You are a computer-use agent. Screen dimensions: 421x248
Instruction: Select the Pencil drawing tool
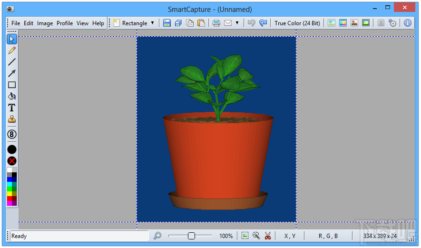(x=12, y=50)
